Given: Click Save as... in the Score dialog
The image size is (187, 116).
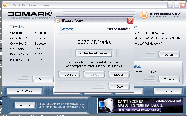Looking at the screenshot, I should (120, 75).
